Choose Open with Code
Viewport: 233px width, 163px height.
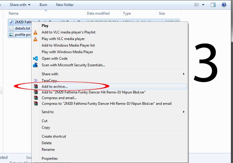(55, 59)
